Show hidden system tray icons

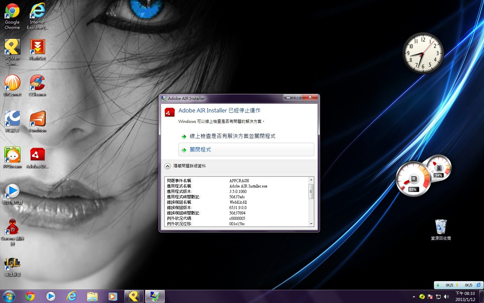413,297
